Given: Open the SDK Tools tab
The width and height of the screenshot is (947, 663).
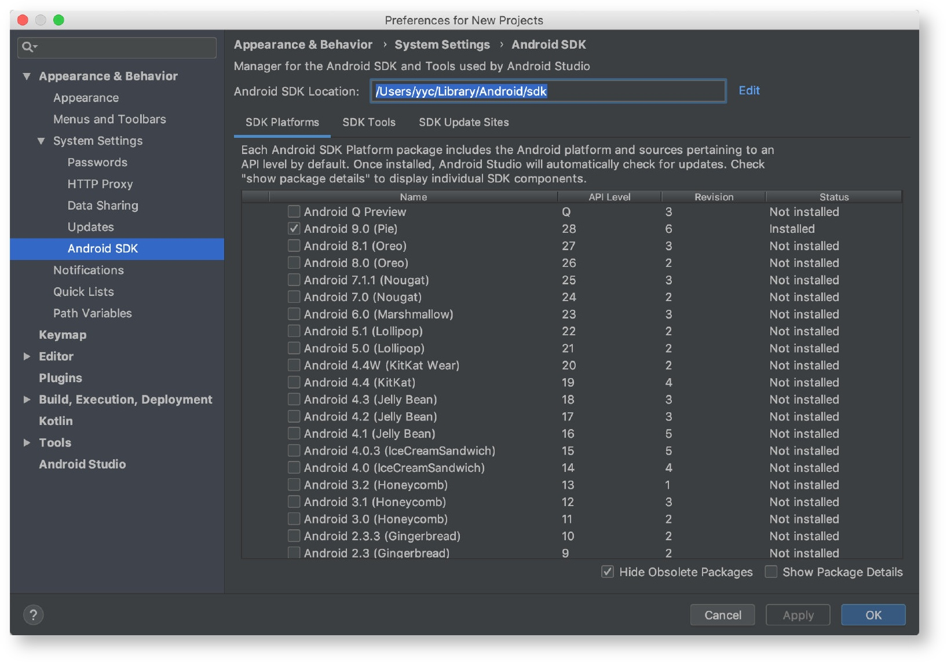Looking at the screenshot, I should pos(369,122).
